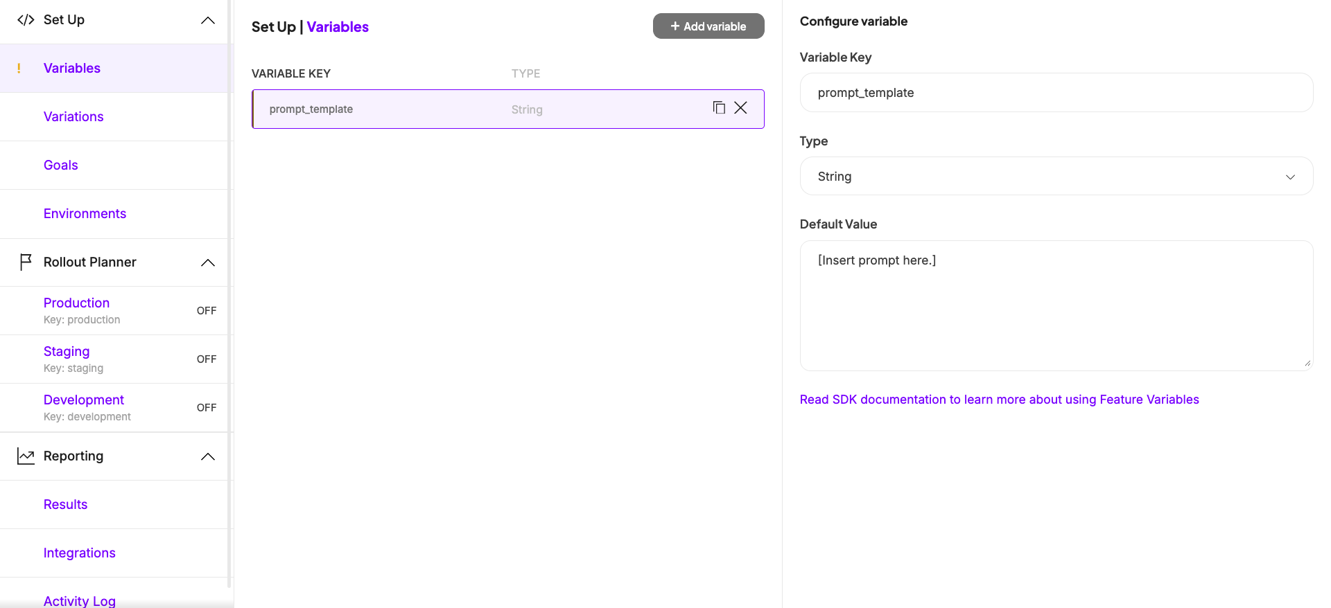Click the TYPE column header
Screen dimensions: 1331x608
(525, 73)
